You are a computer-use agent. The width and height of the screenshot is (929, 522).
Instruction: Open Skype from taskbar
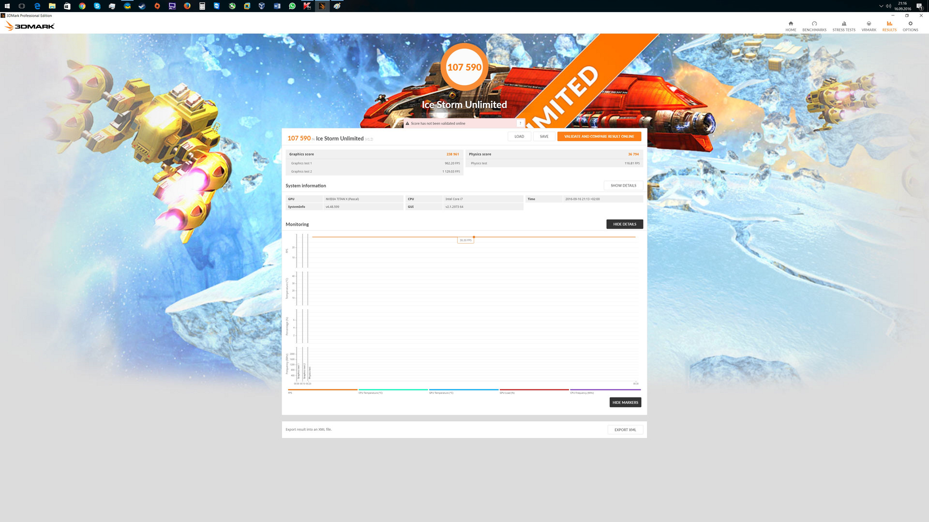point(97,6)
